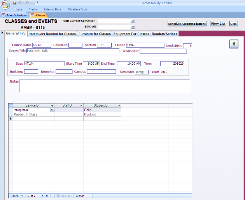This screenshot has width=245, height=200.
Task: Switch to the Readers/Scribes tab
Action: click(164, 34)
